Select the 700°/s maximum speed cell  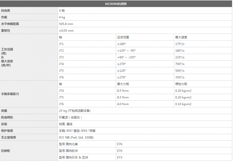180,64
